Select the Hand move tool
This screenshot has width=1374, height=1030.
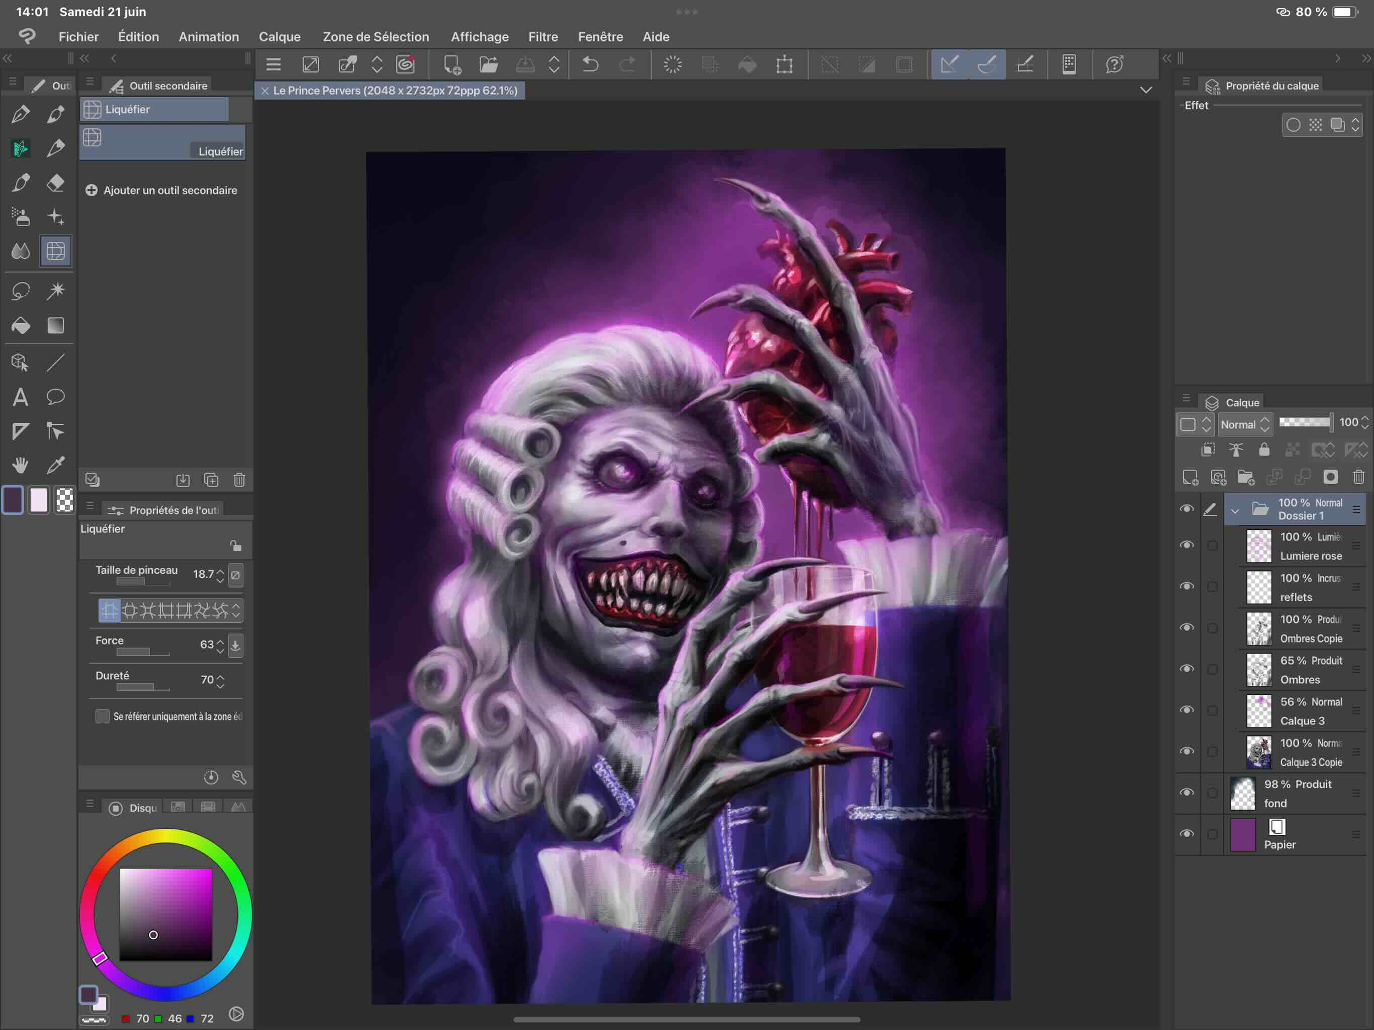click(20, 464)
